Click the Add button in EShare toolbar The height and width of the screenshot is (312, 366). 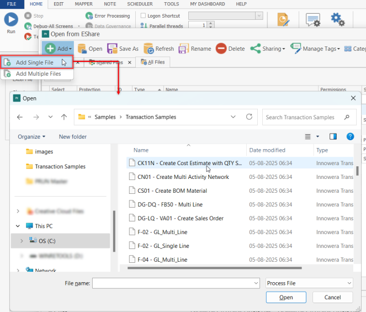(58, 49)
